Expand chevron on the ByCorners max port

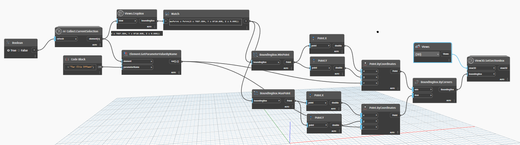click(x=431, y=95)
